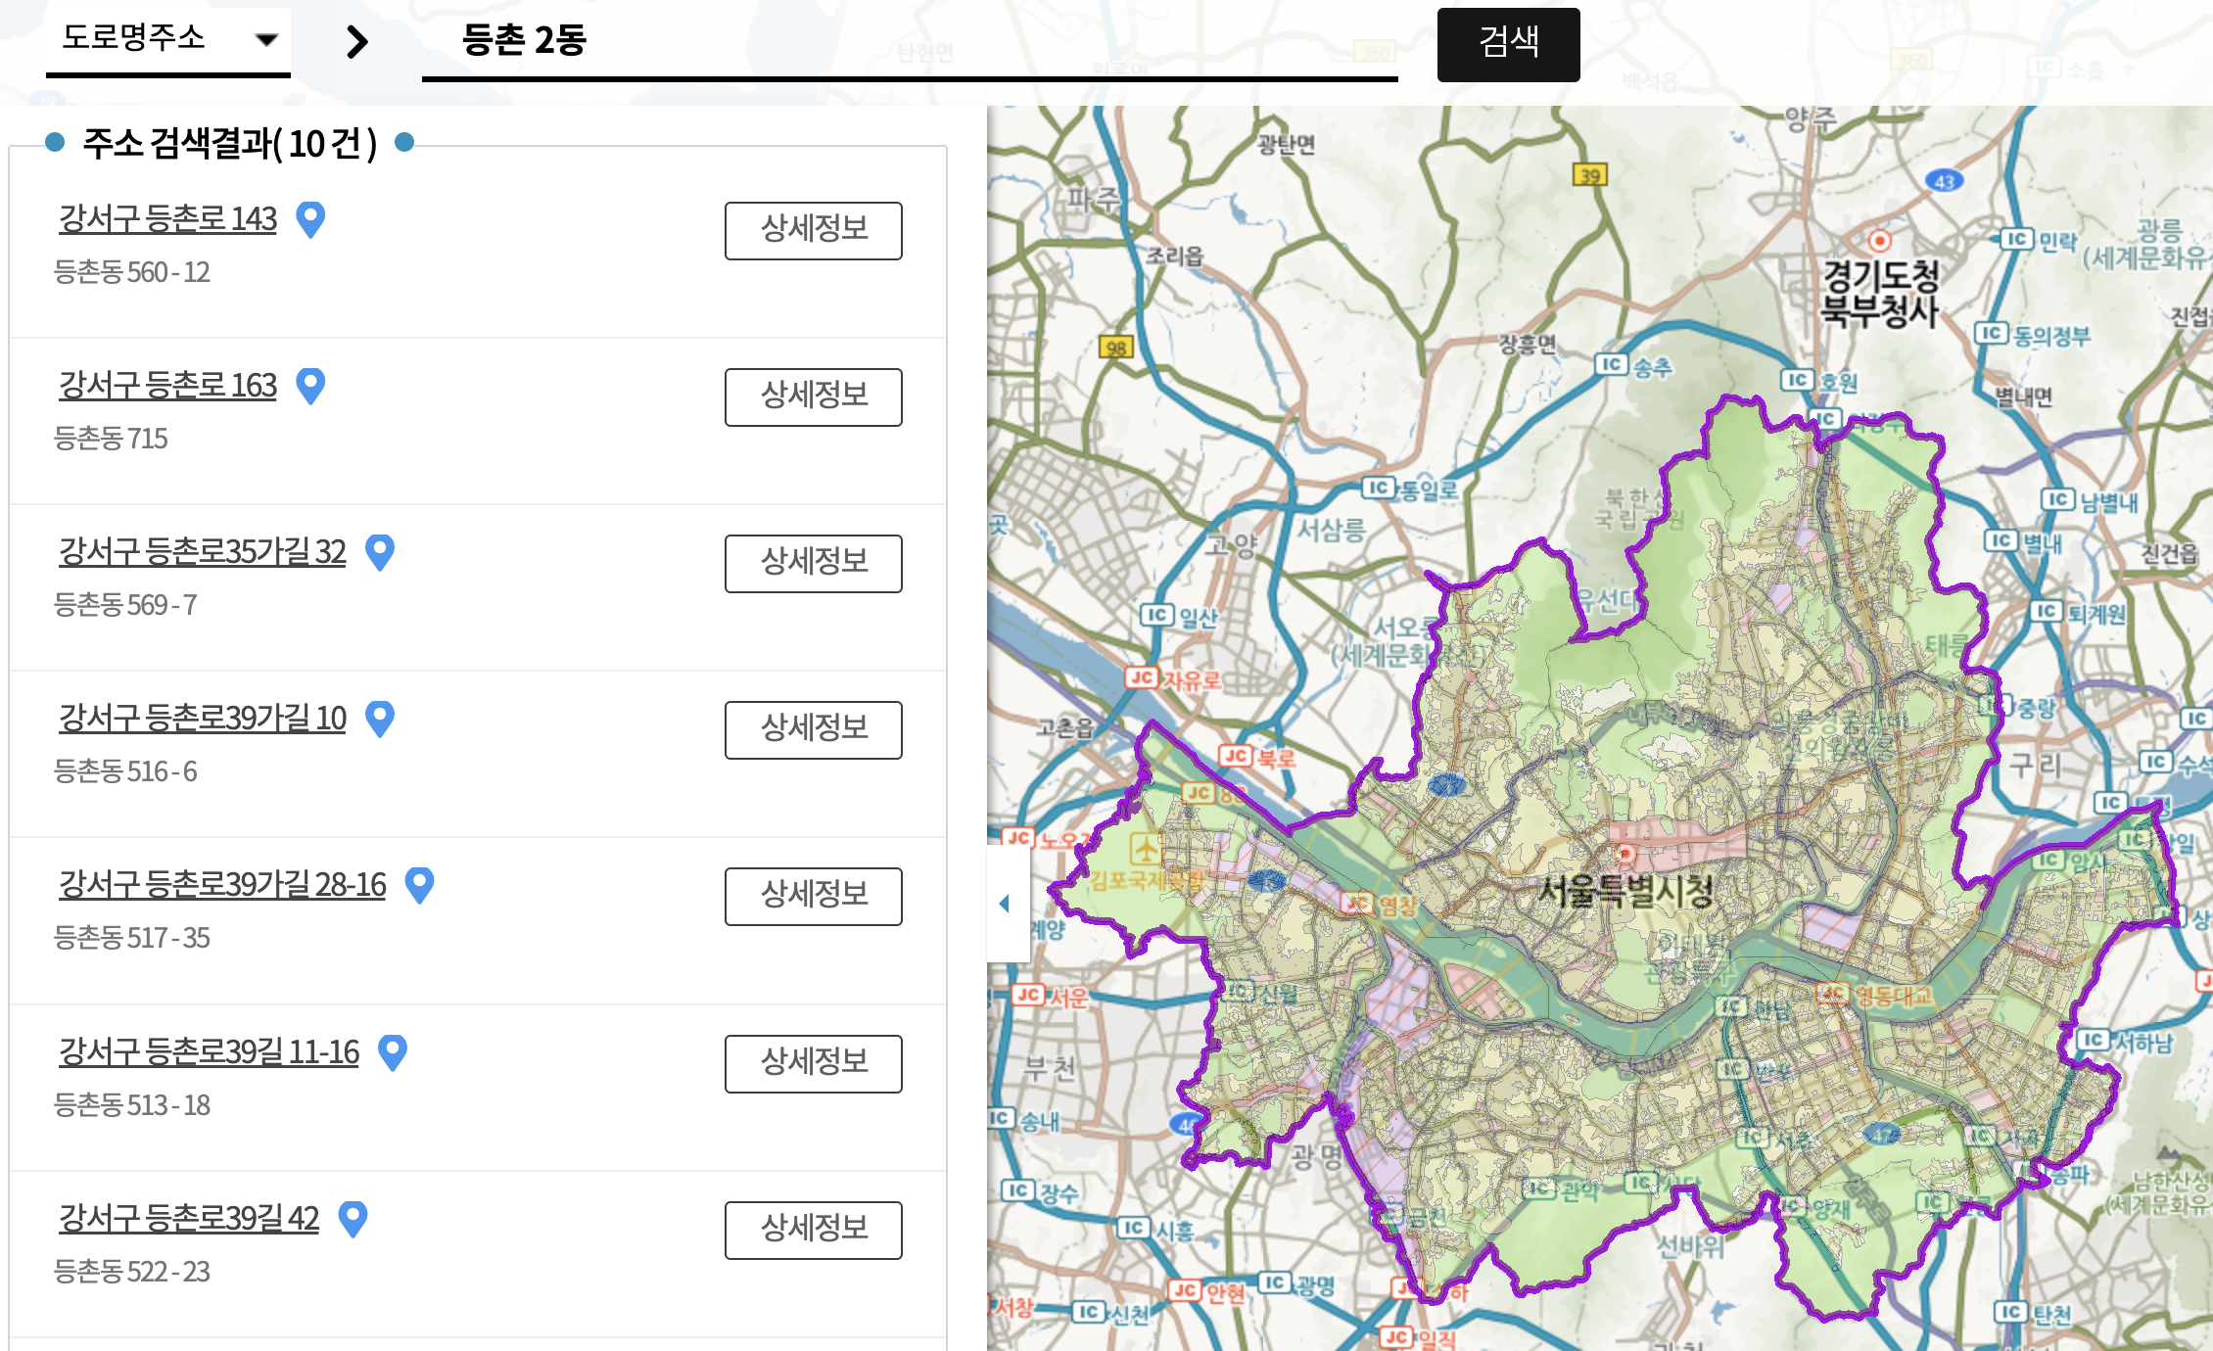This screenshot has width=2213, height=1351.
Task: Click map pin beside 강서구 등촌로 163
Action: point(310,385)
